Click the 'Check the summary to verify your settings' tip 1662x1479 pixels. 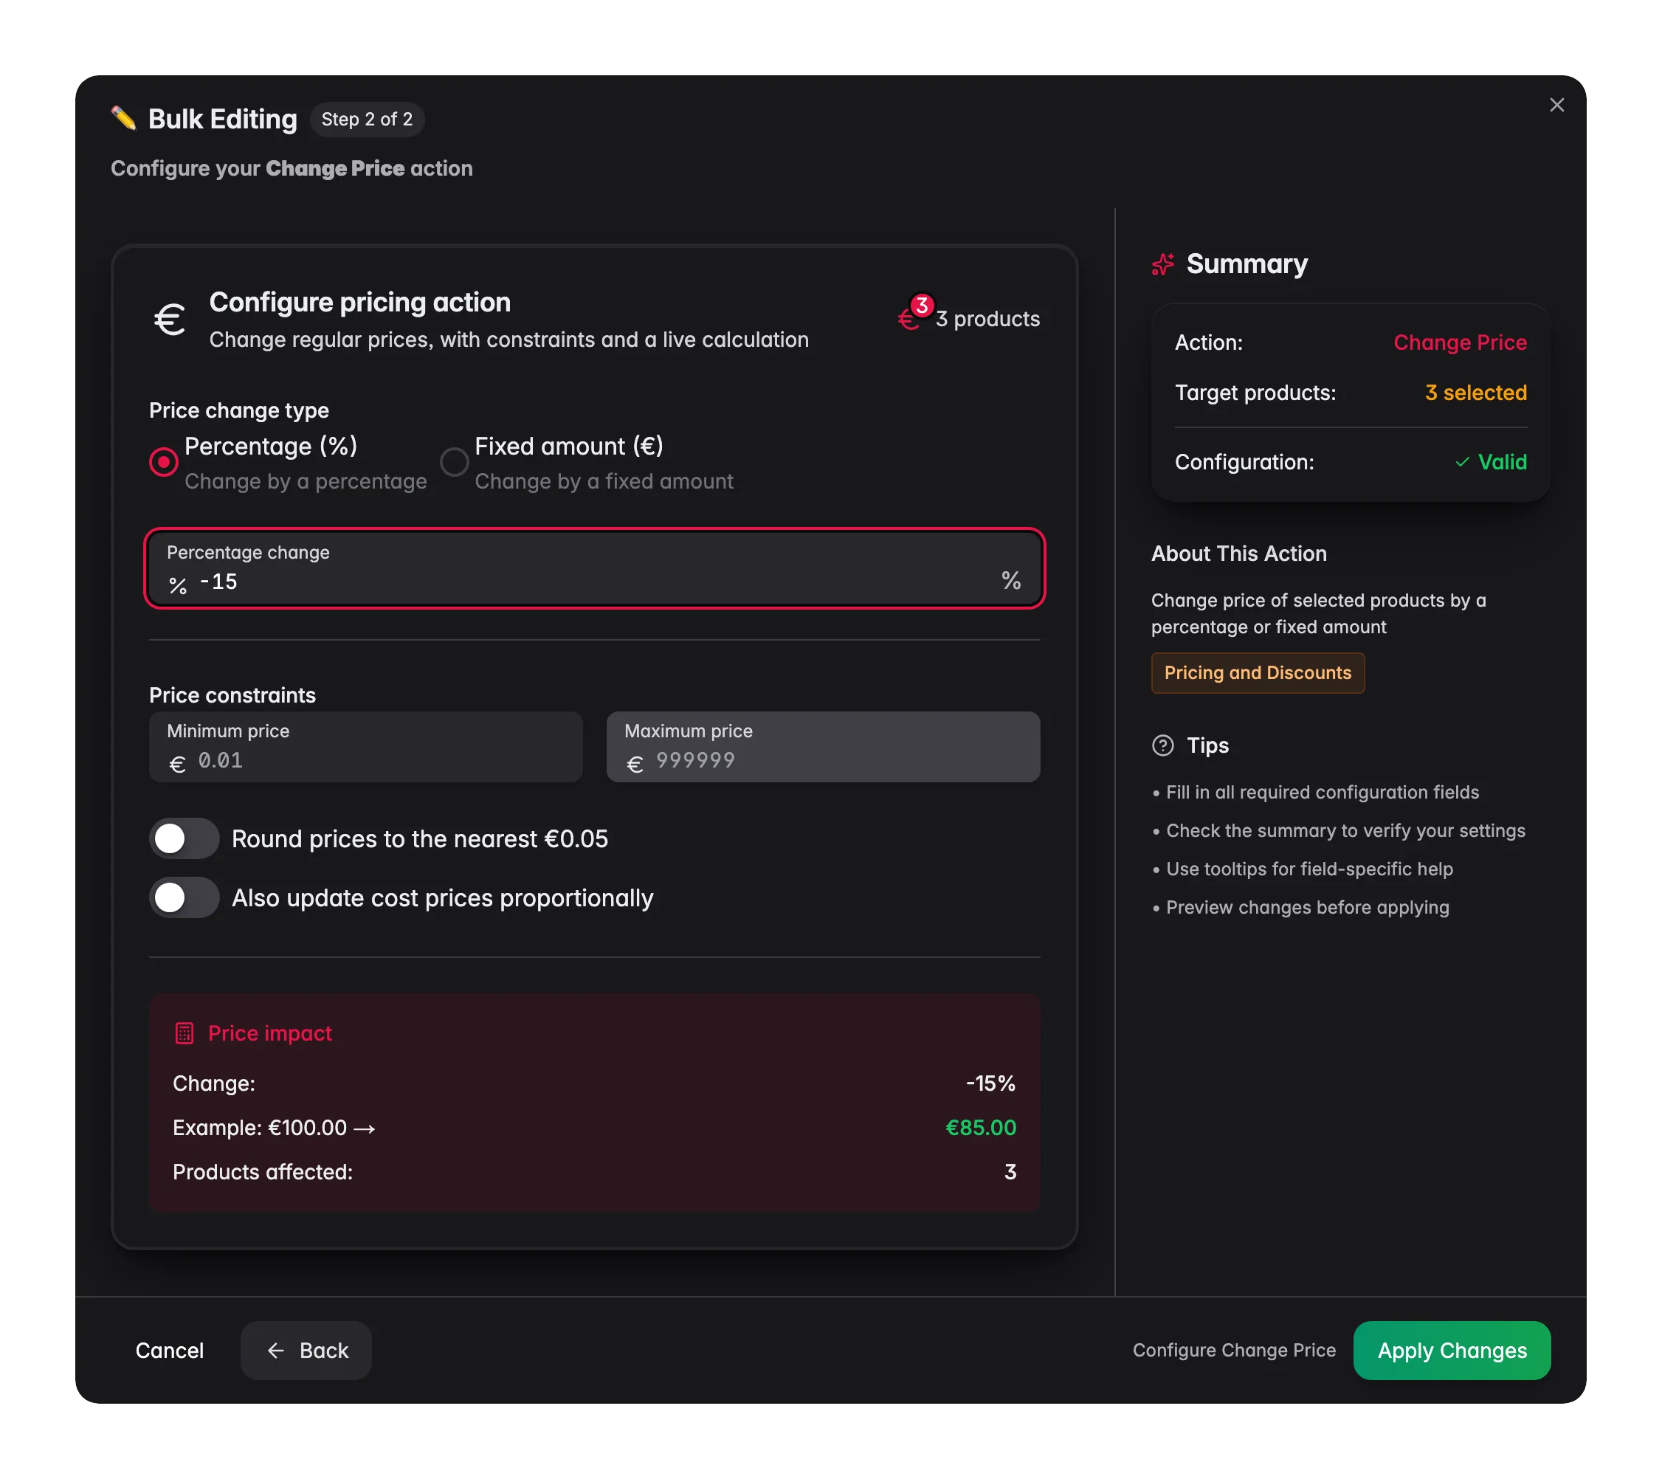coord(1338,830)
